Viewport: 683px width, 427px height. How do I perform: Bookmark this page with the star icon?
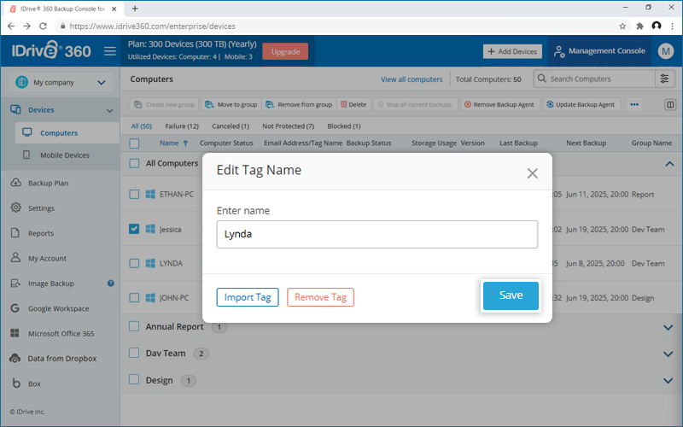point(622,26)
